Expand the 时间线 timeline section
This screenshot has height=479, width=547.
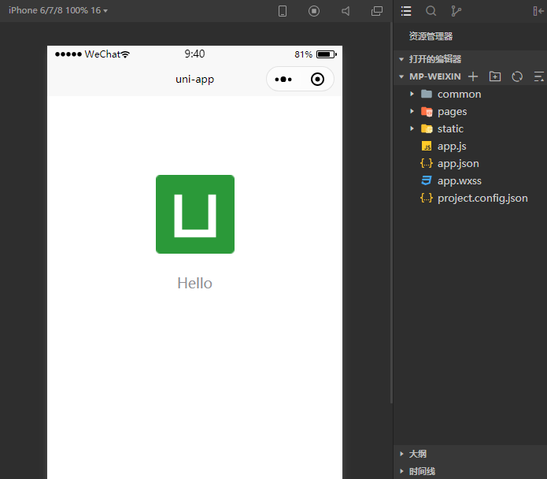pos(470,471)
